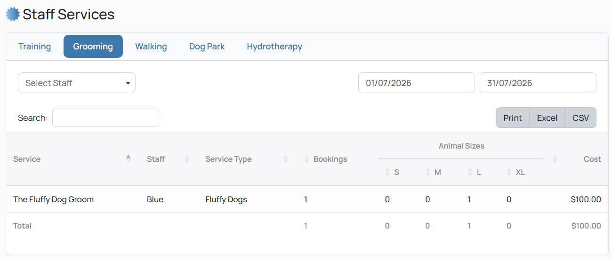Focus the Search text box
Screen dimensions: 612x260
pyautogui.click(x=105, y=118)
